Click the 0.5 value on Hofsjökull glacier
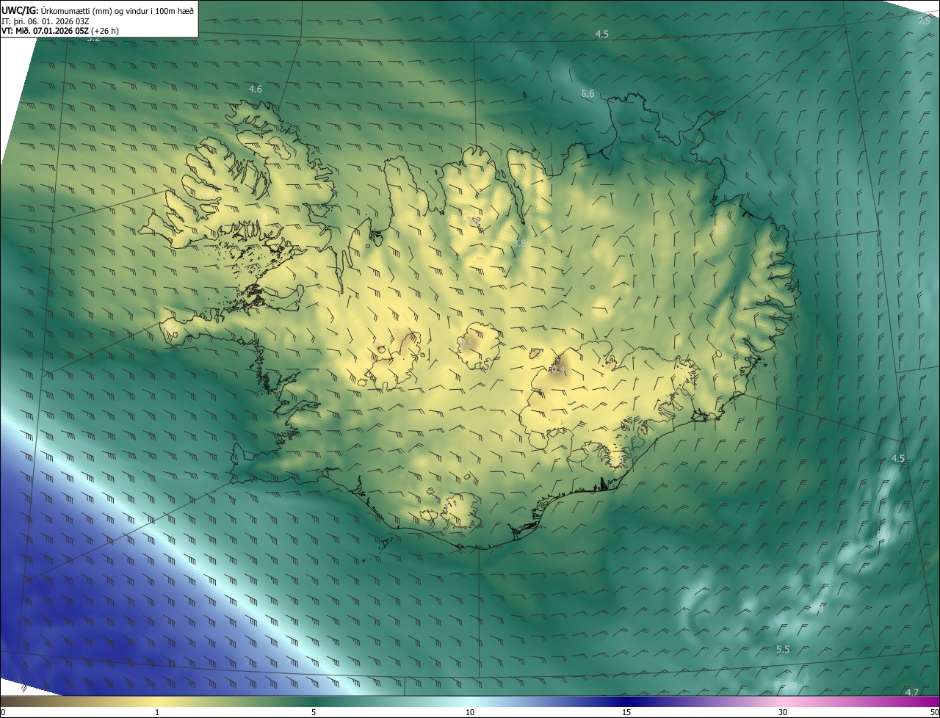Viewport: 940px width, 718px height. [x=468, y=343]
